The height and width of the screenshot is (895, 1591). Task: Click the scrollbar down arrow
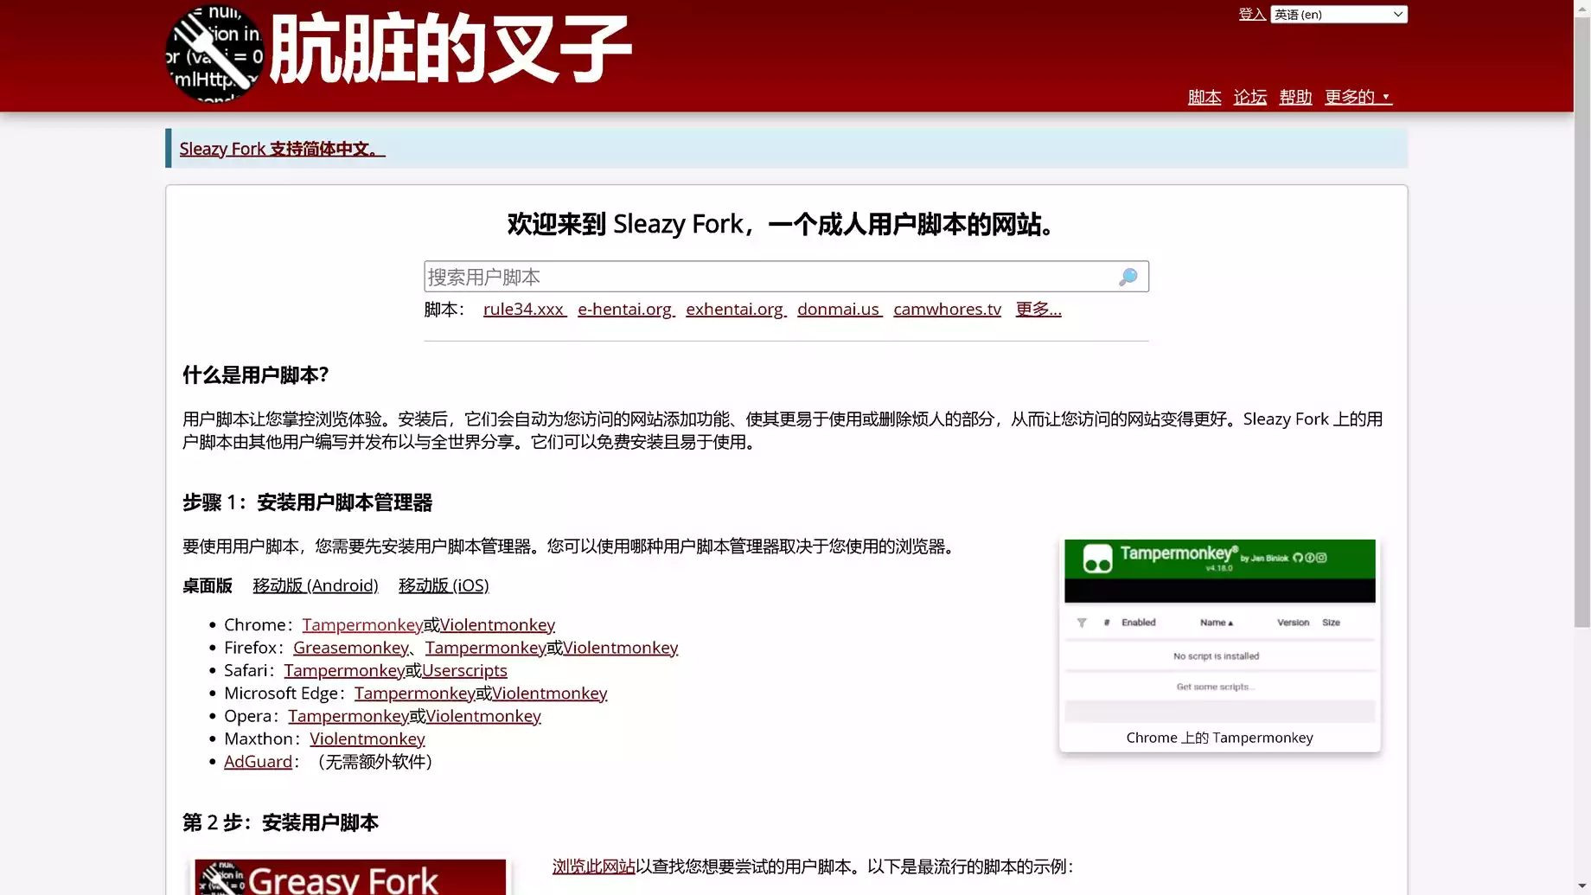click(x=1581, y=886)
